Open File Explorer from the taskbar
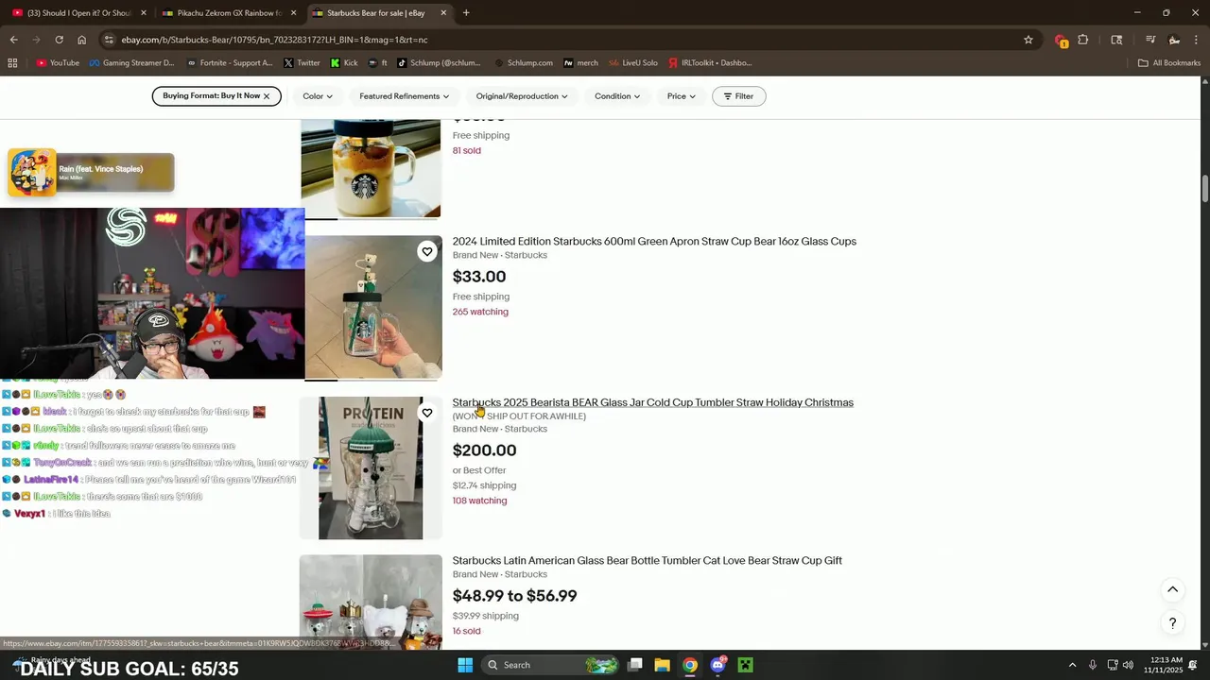The height and width of the screenshot is (680, 1210). (662, 665)
